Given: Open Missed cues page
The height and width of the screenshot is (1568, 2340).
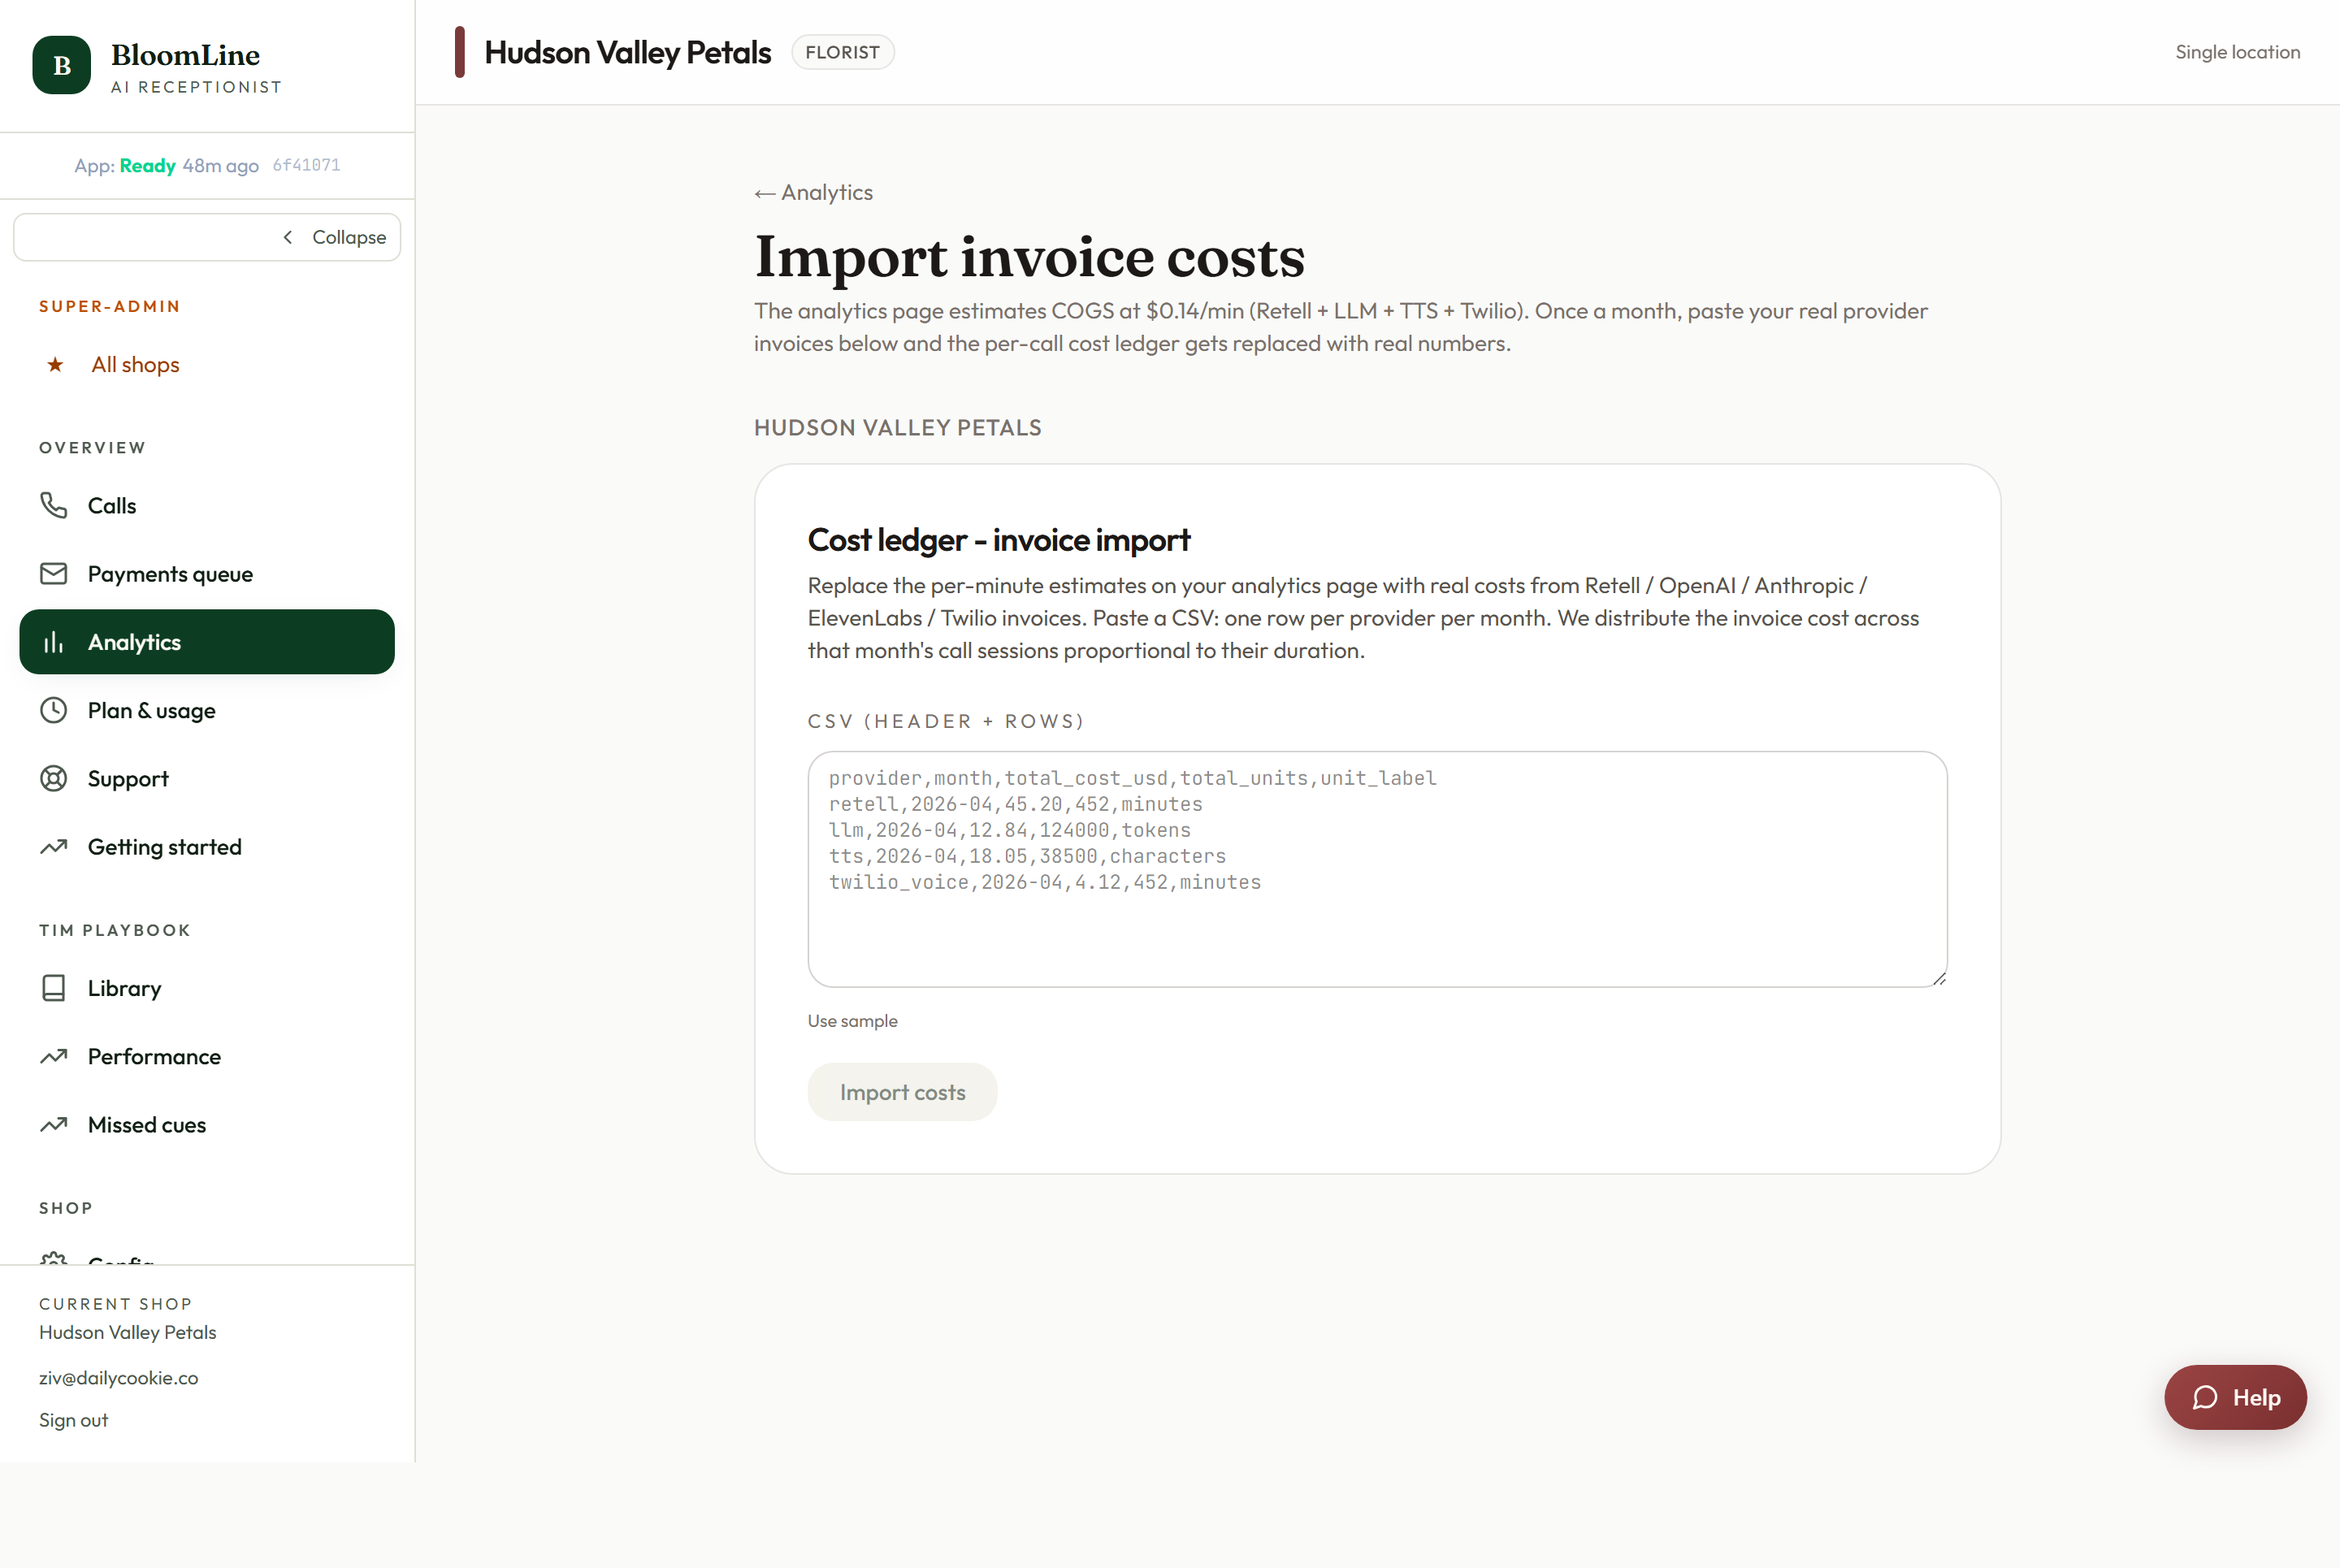Looking at the screenshot, I should 207,1124.
